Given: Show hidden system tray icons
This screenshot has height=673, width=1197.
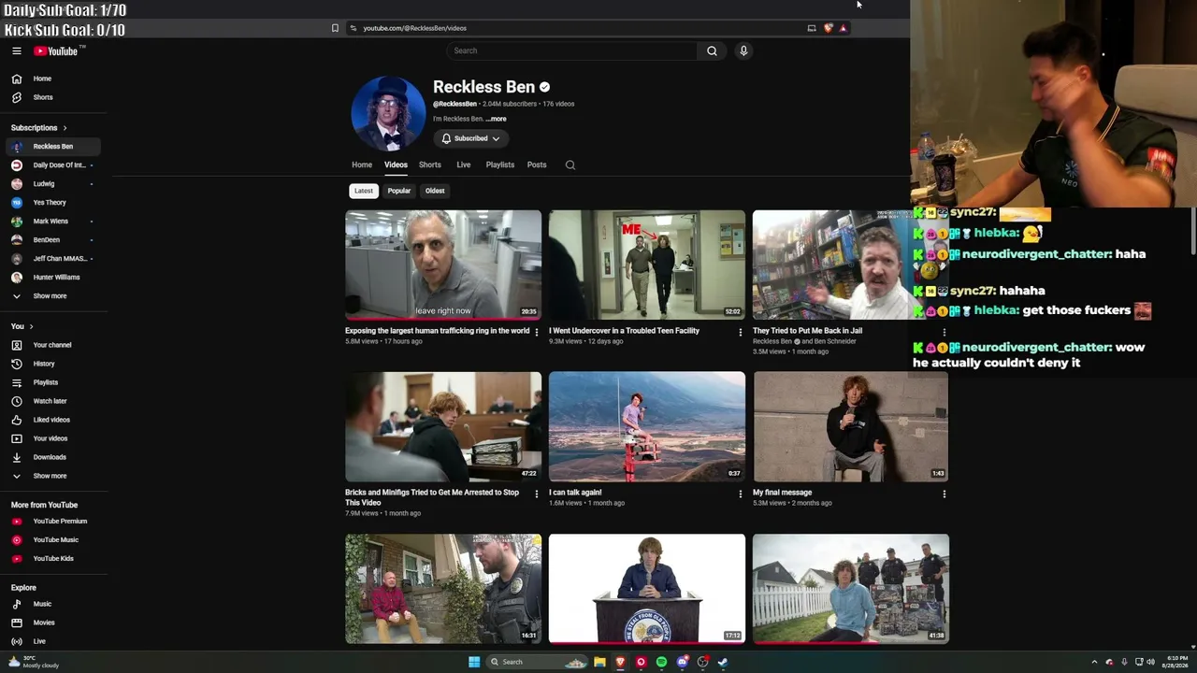Looking at the screenshot, I should (1094, 662).
